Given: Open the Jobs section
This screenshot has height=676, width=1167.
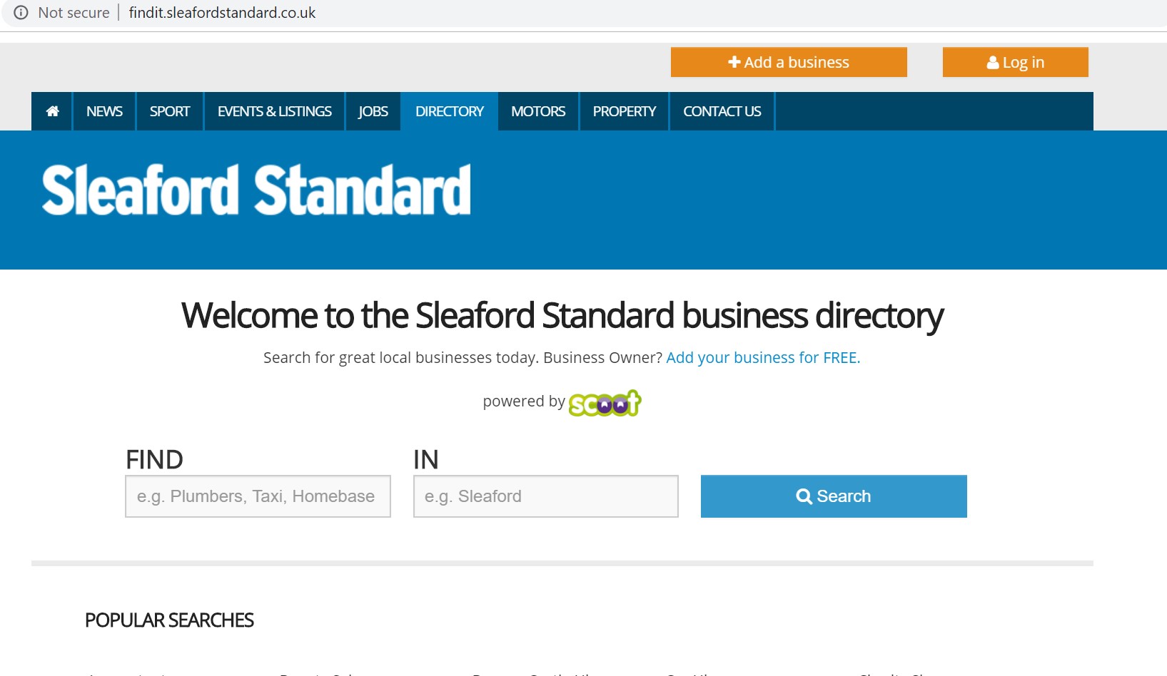Looking at the screenshot, I should pyautogui.click(x=373, y=111).
